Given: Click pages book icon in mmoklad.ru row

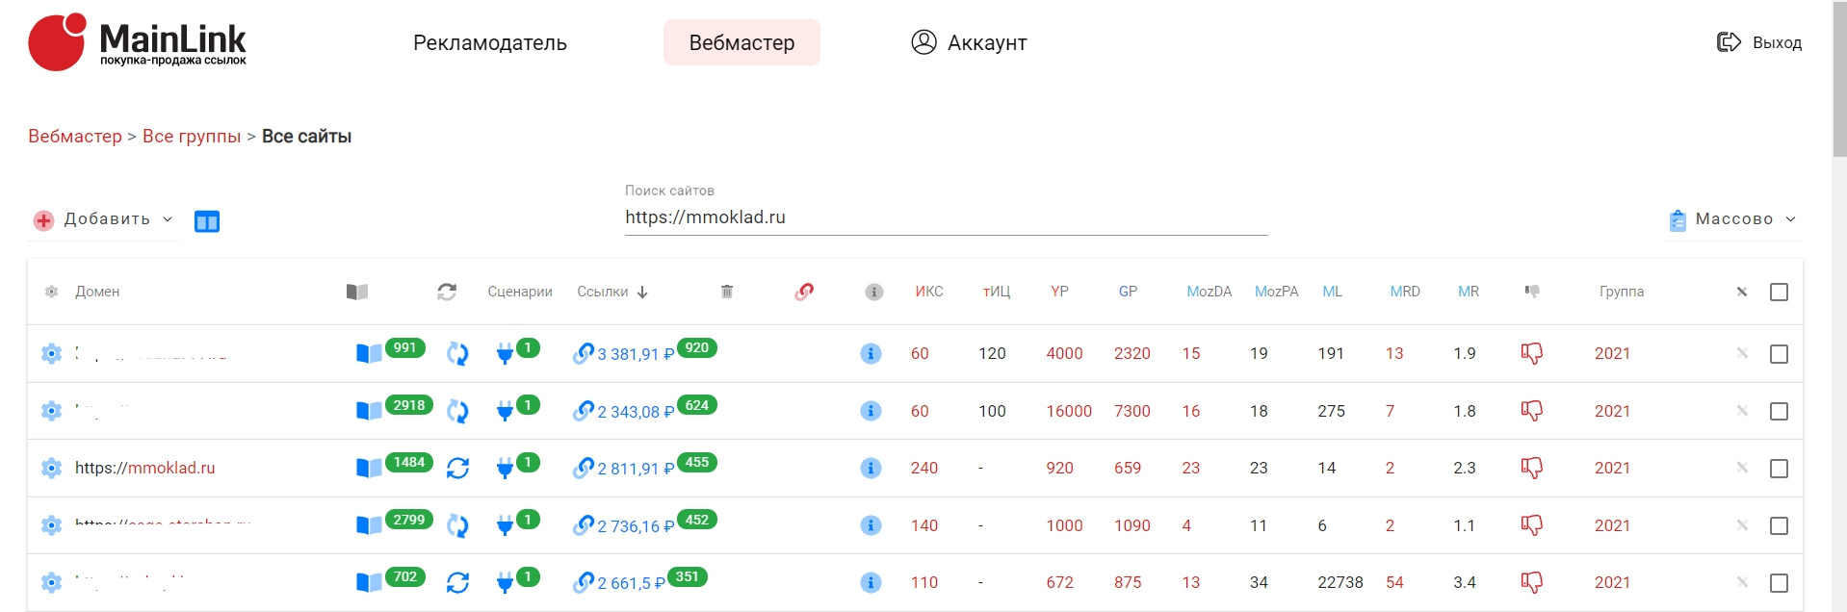Looking at the screenshot, I should (369, 469).
